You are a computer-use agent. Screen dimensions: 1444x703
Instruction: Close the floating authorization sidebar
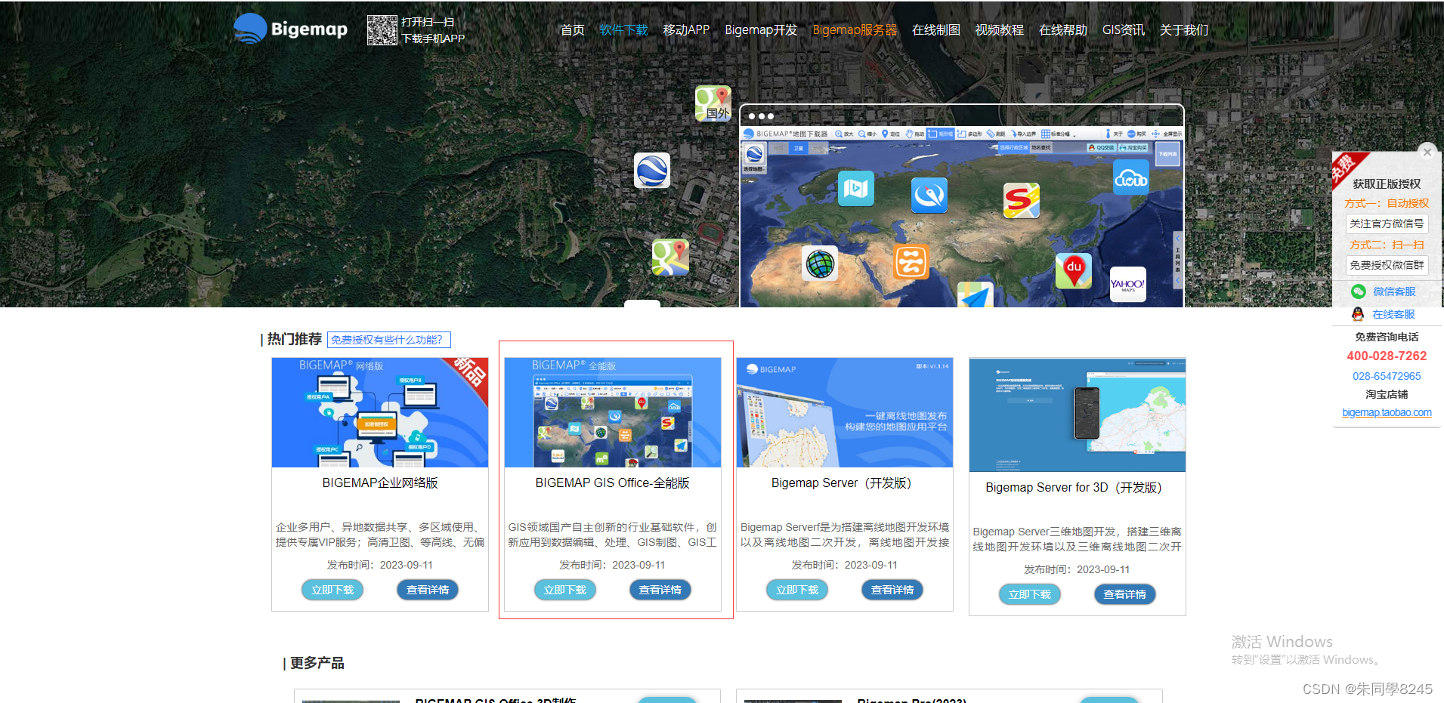click(1427, 152)
